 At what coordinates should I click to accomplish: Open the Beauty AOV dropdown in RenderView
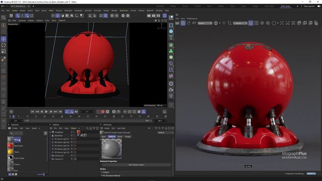(x=205, y=23)
